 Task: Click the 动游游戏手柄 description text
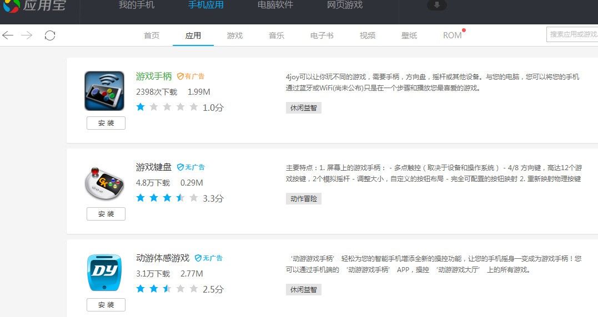coord(434,264)
